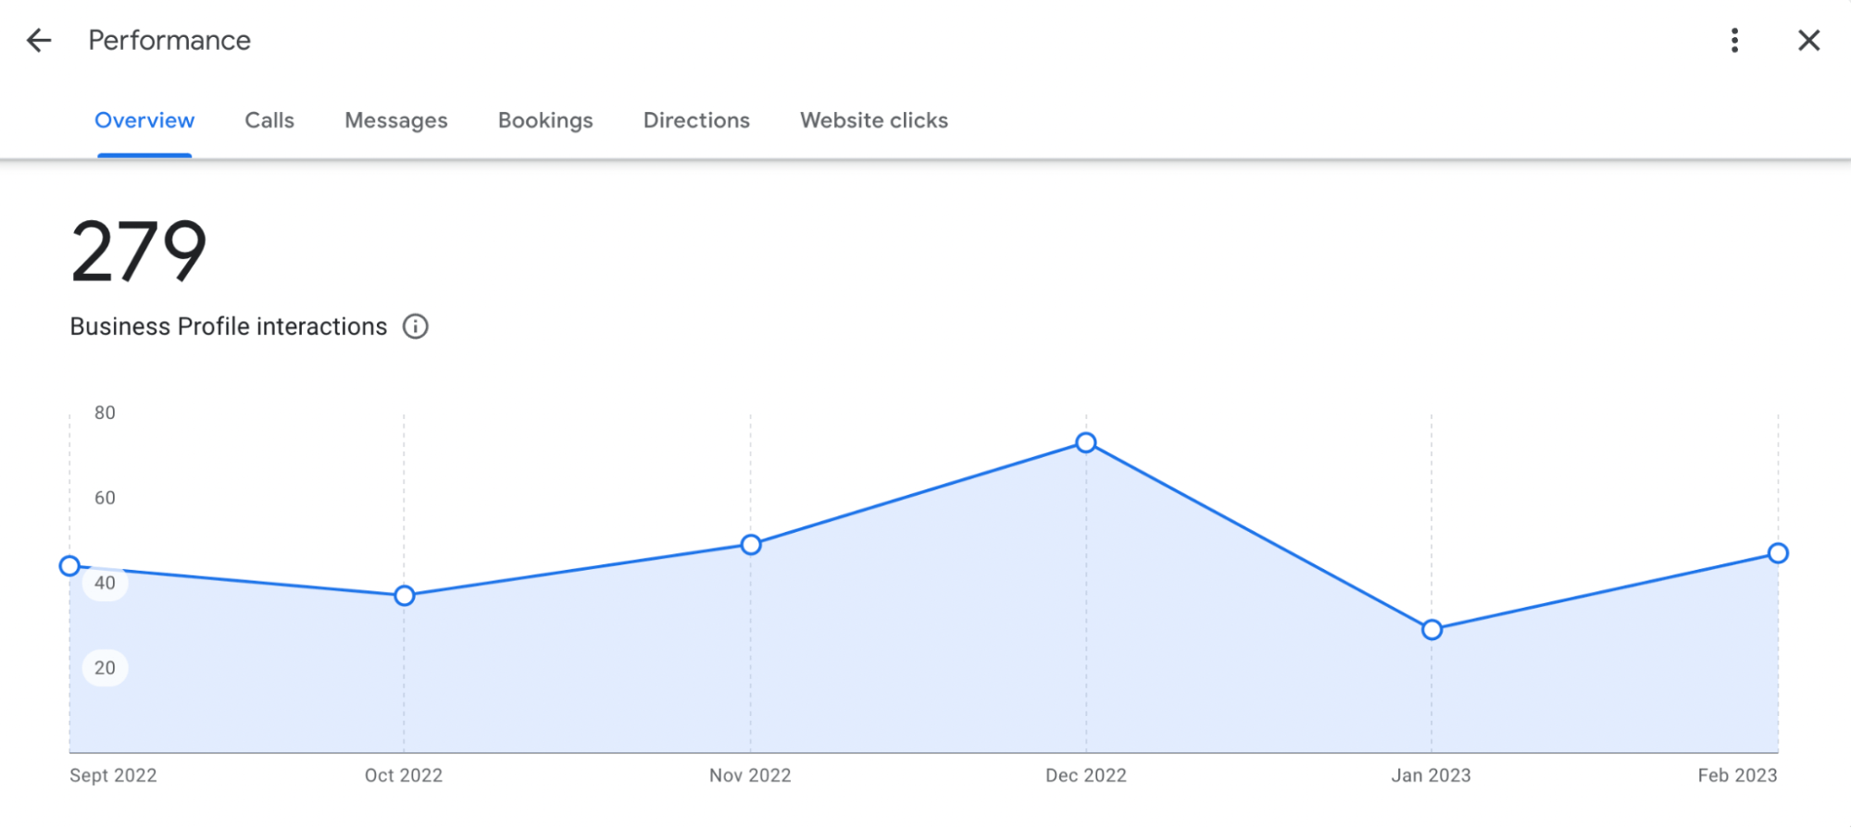Select the Dec 2022 data point on the chart

click(1085, 442)
